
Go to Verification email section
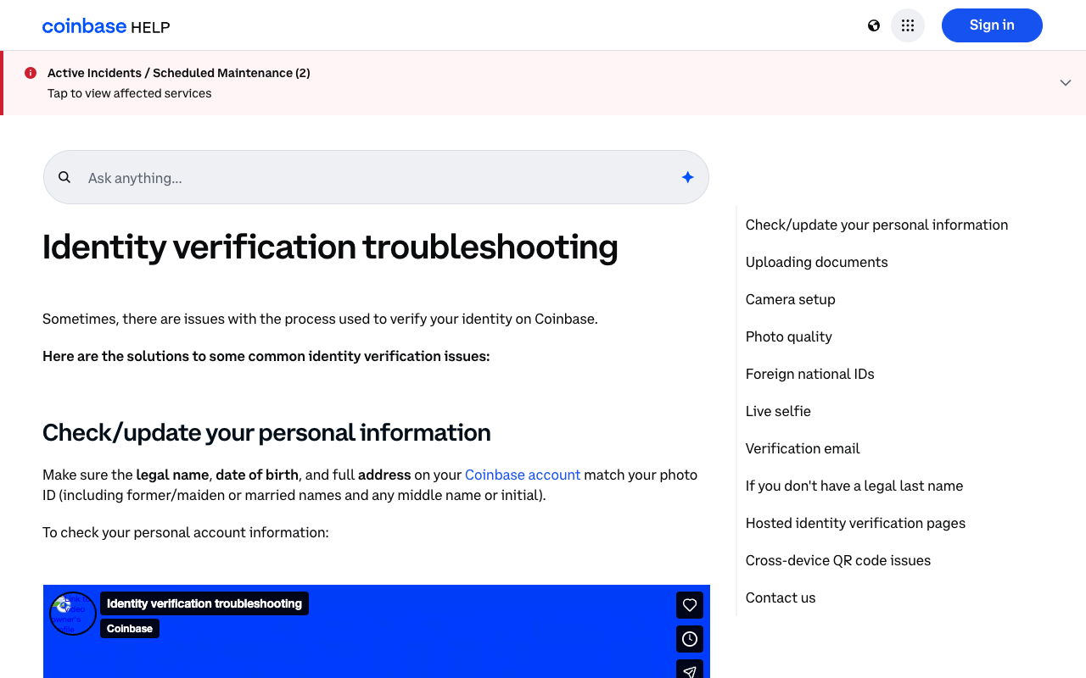click(x=803, y=448)
